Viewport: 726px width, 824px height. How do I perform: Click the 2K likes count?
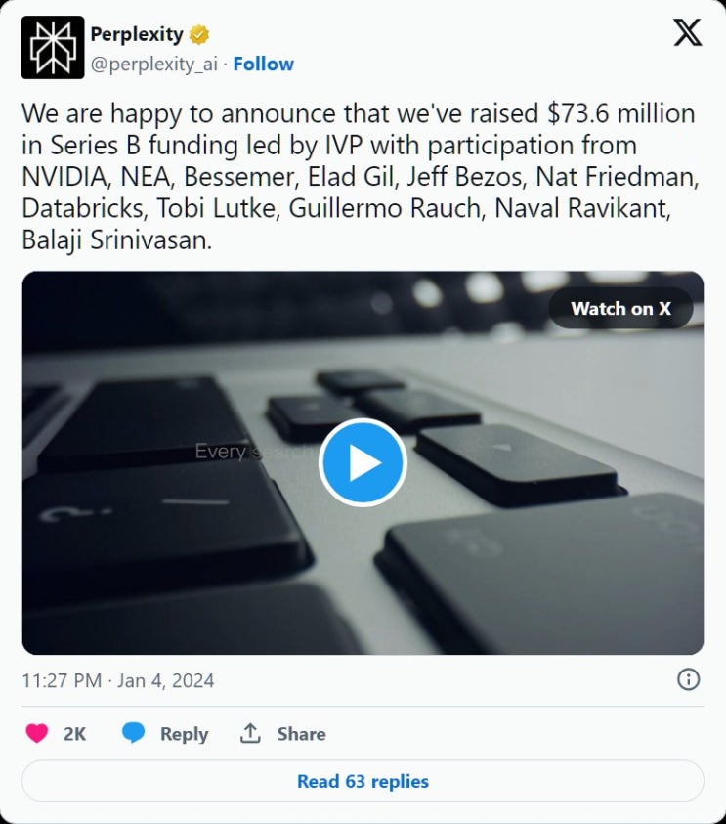pyautogui.click(x=75, y=734)
